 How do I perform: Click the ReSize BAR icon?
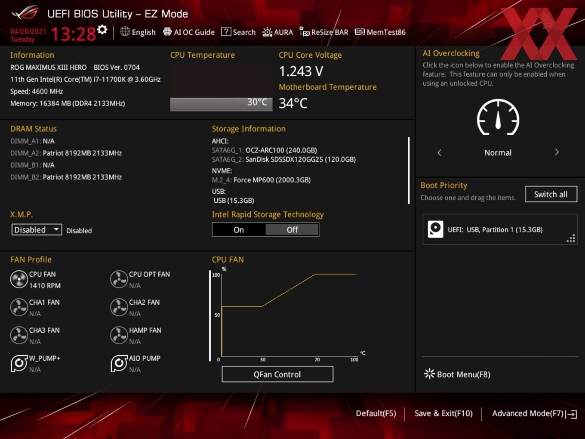304,32
